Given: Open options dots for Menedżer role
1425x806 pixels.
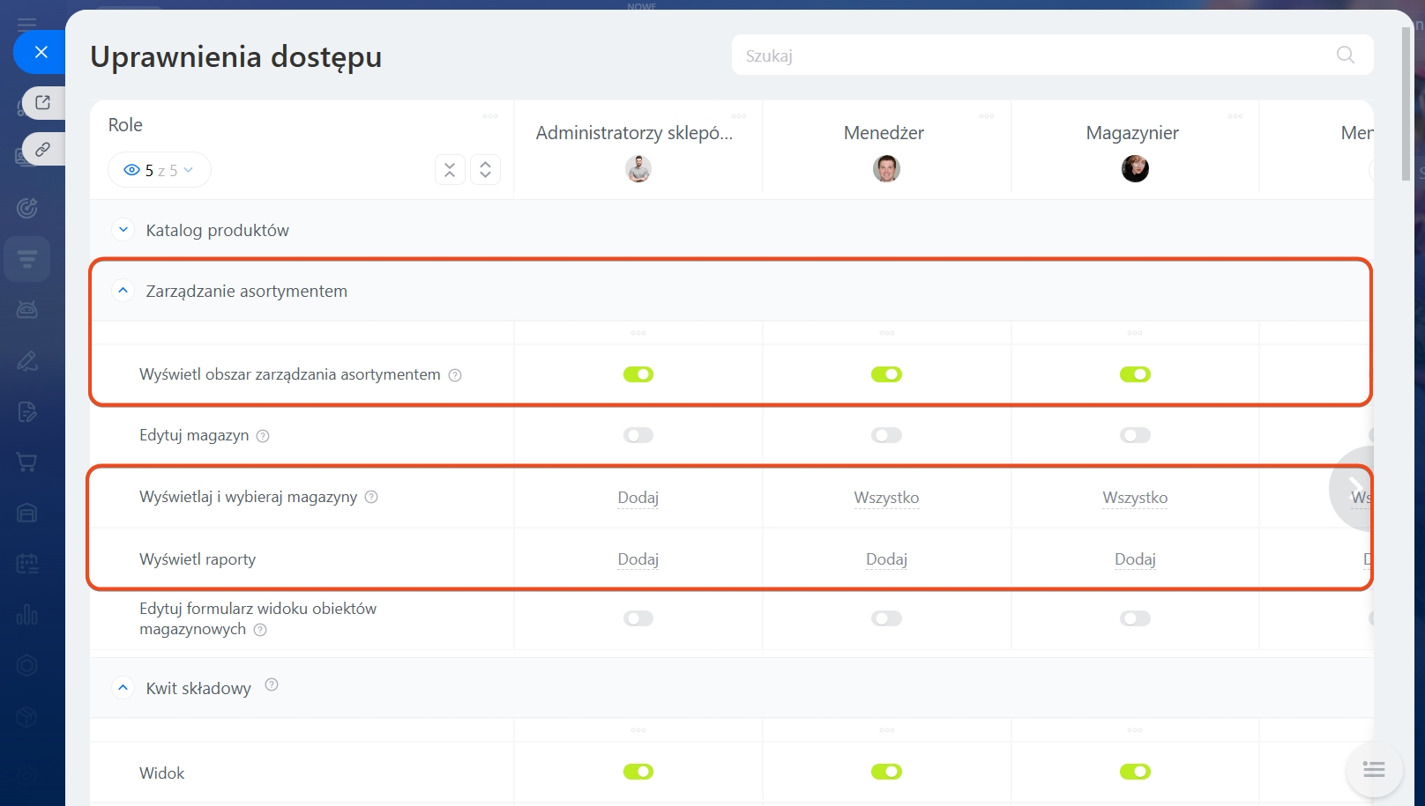Looking at the screenshot, I should coord(986,116).
